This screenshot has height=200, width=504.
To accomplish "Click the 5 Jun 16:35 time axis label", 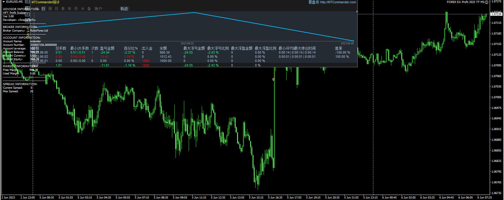I will pyautogui.click(x=275, y=198).
